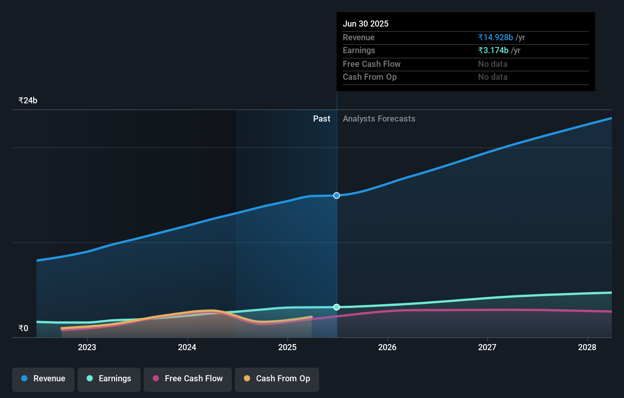Click the Past section label
624x398 pixels.
click(322, 118)
